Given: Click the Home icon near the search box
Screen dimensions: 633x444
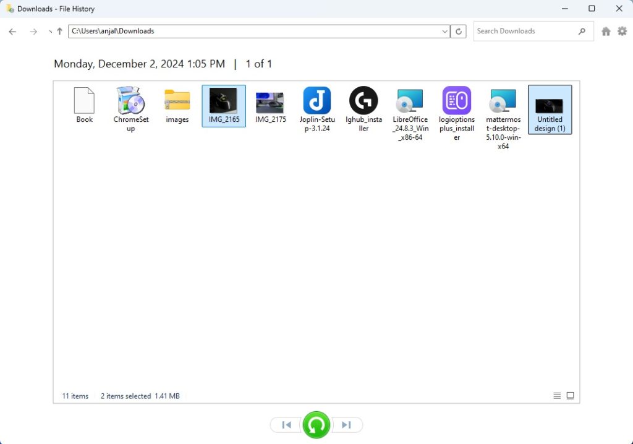Looking at the screenshot, I should click(x=606, y=31).
